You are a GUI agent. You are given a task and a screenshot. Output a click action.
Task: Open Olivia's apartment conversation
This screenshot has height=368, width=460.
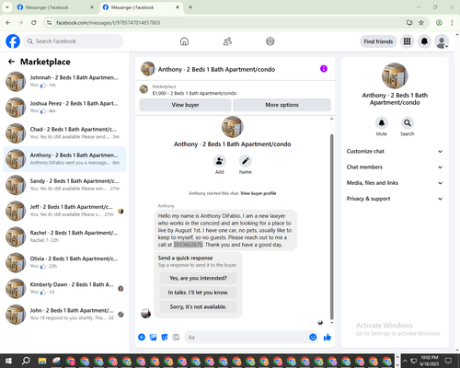(x=64, y=262)
